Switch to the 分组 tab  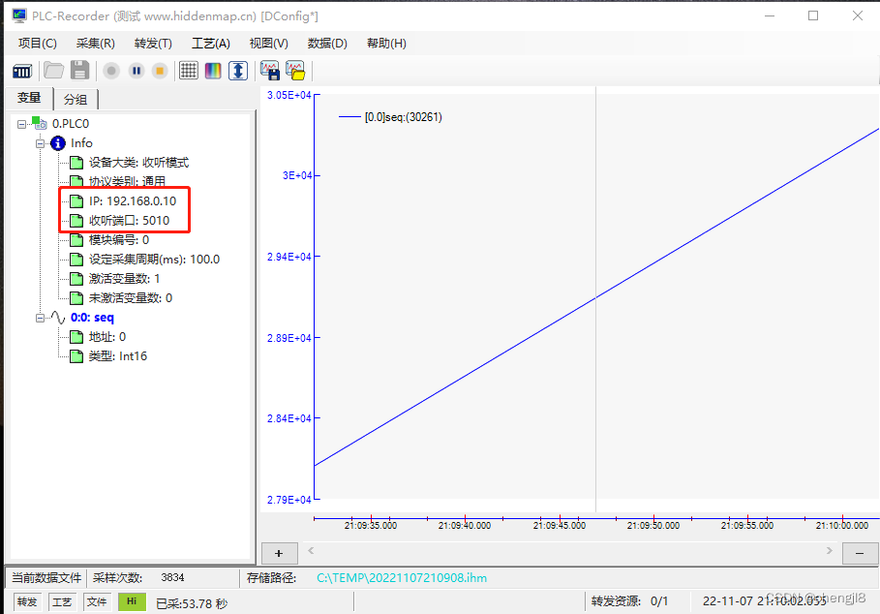pos(76,100)
